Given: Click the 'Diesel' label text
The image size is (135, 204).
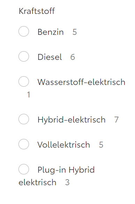Looking at the screenshot, I should 50,57.
